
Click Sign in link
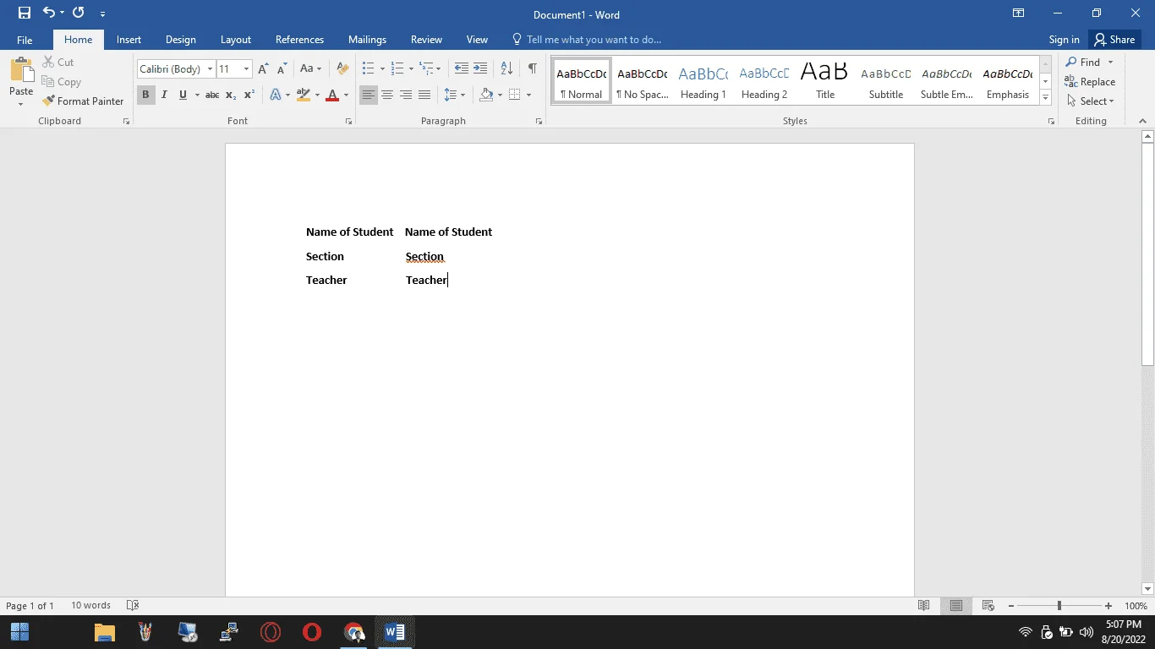tap(1064, 40)
